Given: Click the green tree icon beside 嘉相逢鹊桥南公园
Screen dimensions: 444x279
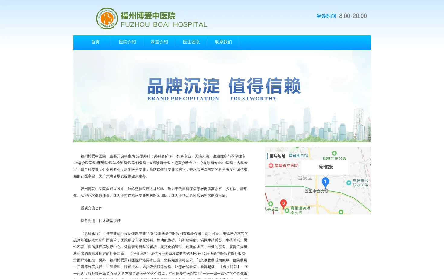Looking at the screenshot, I should coord(287,211).
